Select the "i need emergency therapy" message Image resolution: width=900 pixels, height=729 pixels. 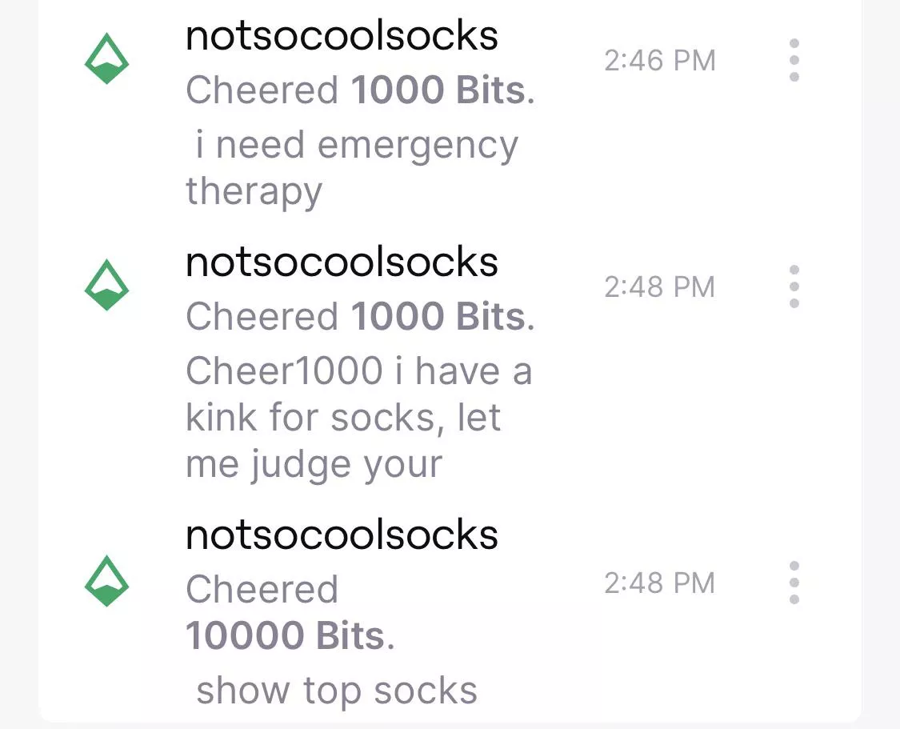coord(352,169)
